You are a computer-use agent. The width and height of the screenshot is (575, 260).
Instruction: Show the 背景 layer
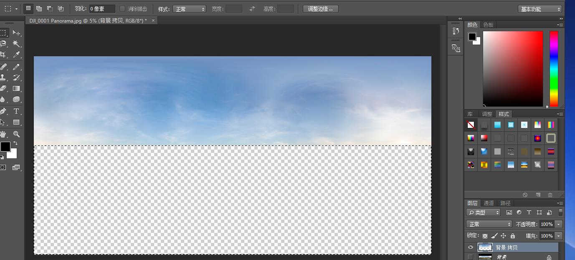(x=471, y=257)
